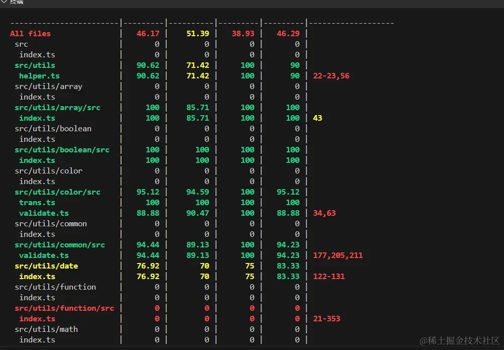This screenshot has height=350, width=504.
Task: Click the 90.47 branch coverage value
Action: tap(197, 213)
